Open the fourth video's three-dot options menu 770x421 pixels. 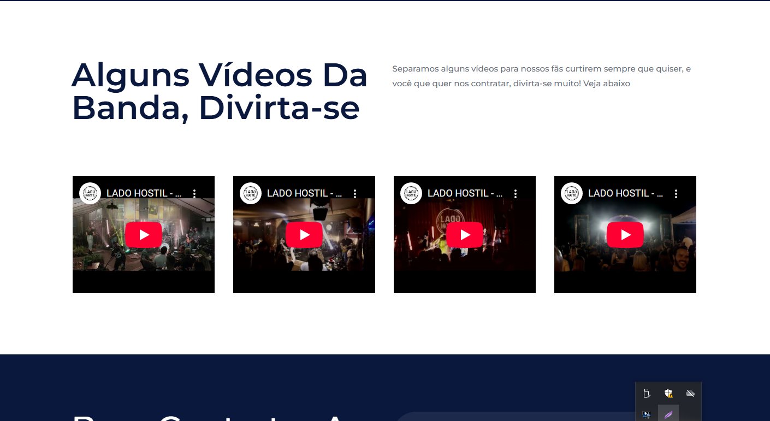[676, 193]
